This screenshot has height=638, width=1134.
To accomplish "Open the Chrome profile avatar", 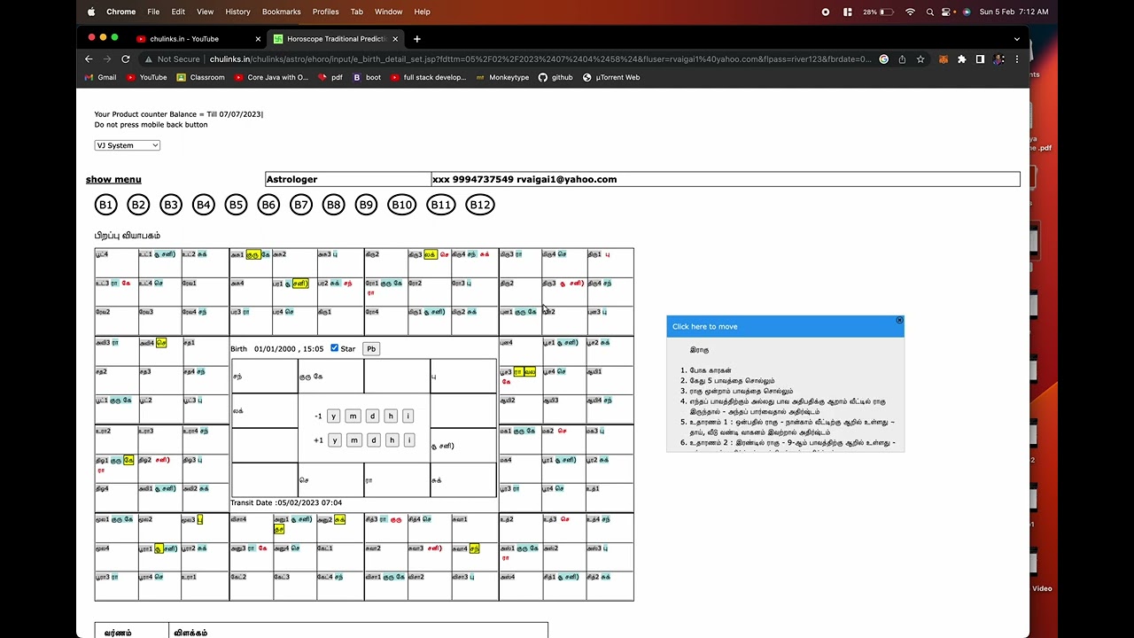I will pos(998,59).
